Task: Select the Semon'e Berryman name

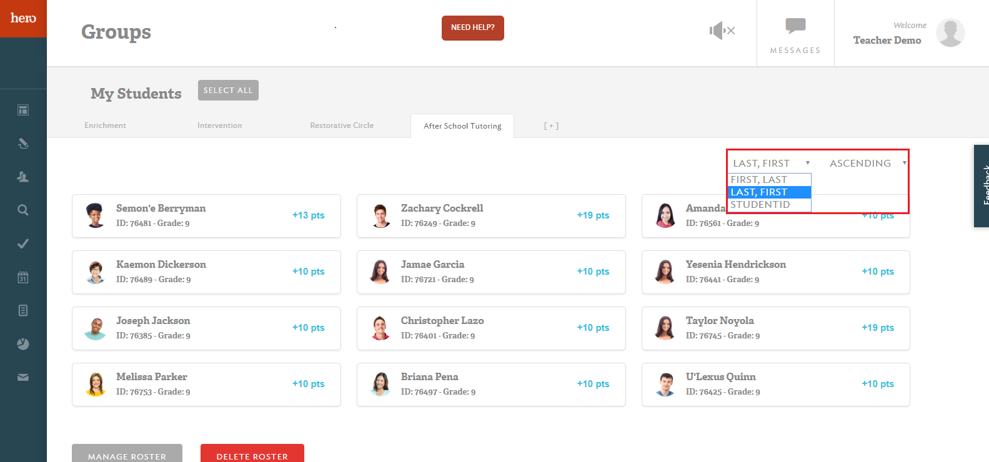Action: pyautogui.click(x=161, y=209)
